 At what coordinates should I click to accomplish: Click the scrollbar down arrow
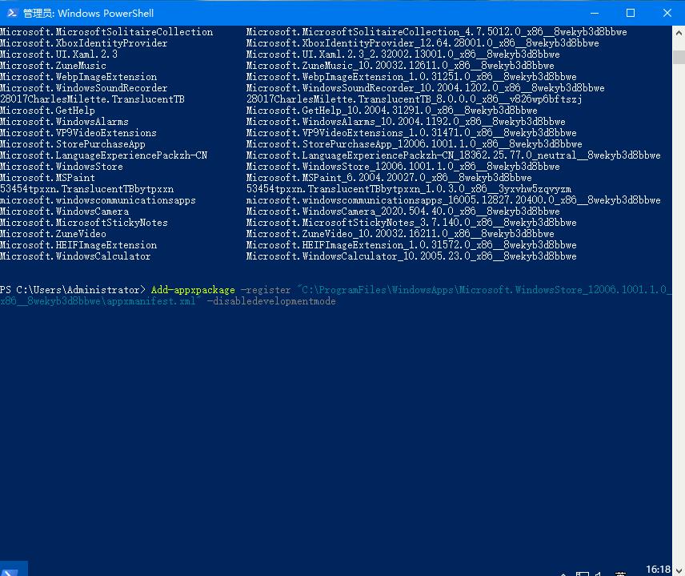[679, 570]
